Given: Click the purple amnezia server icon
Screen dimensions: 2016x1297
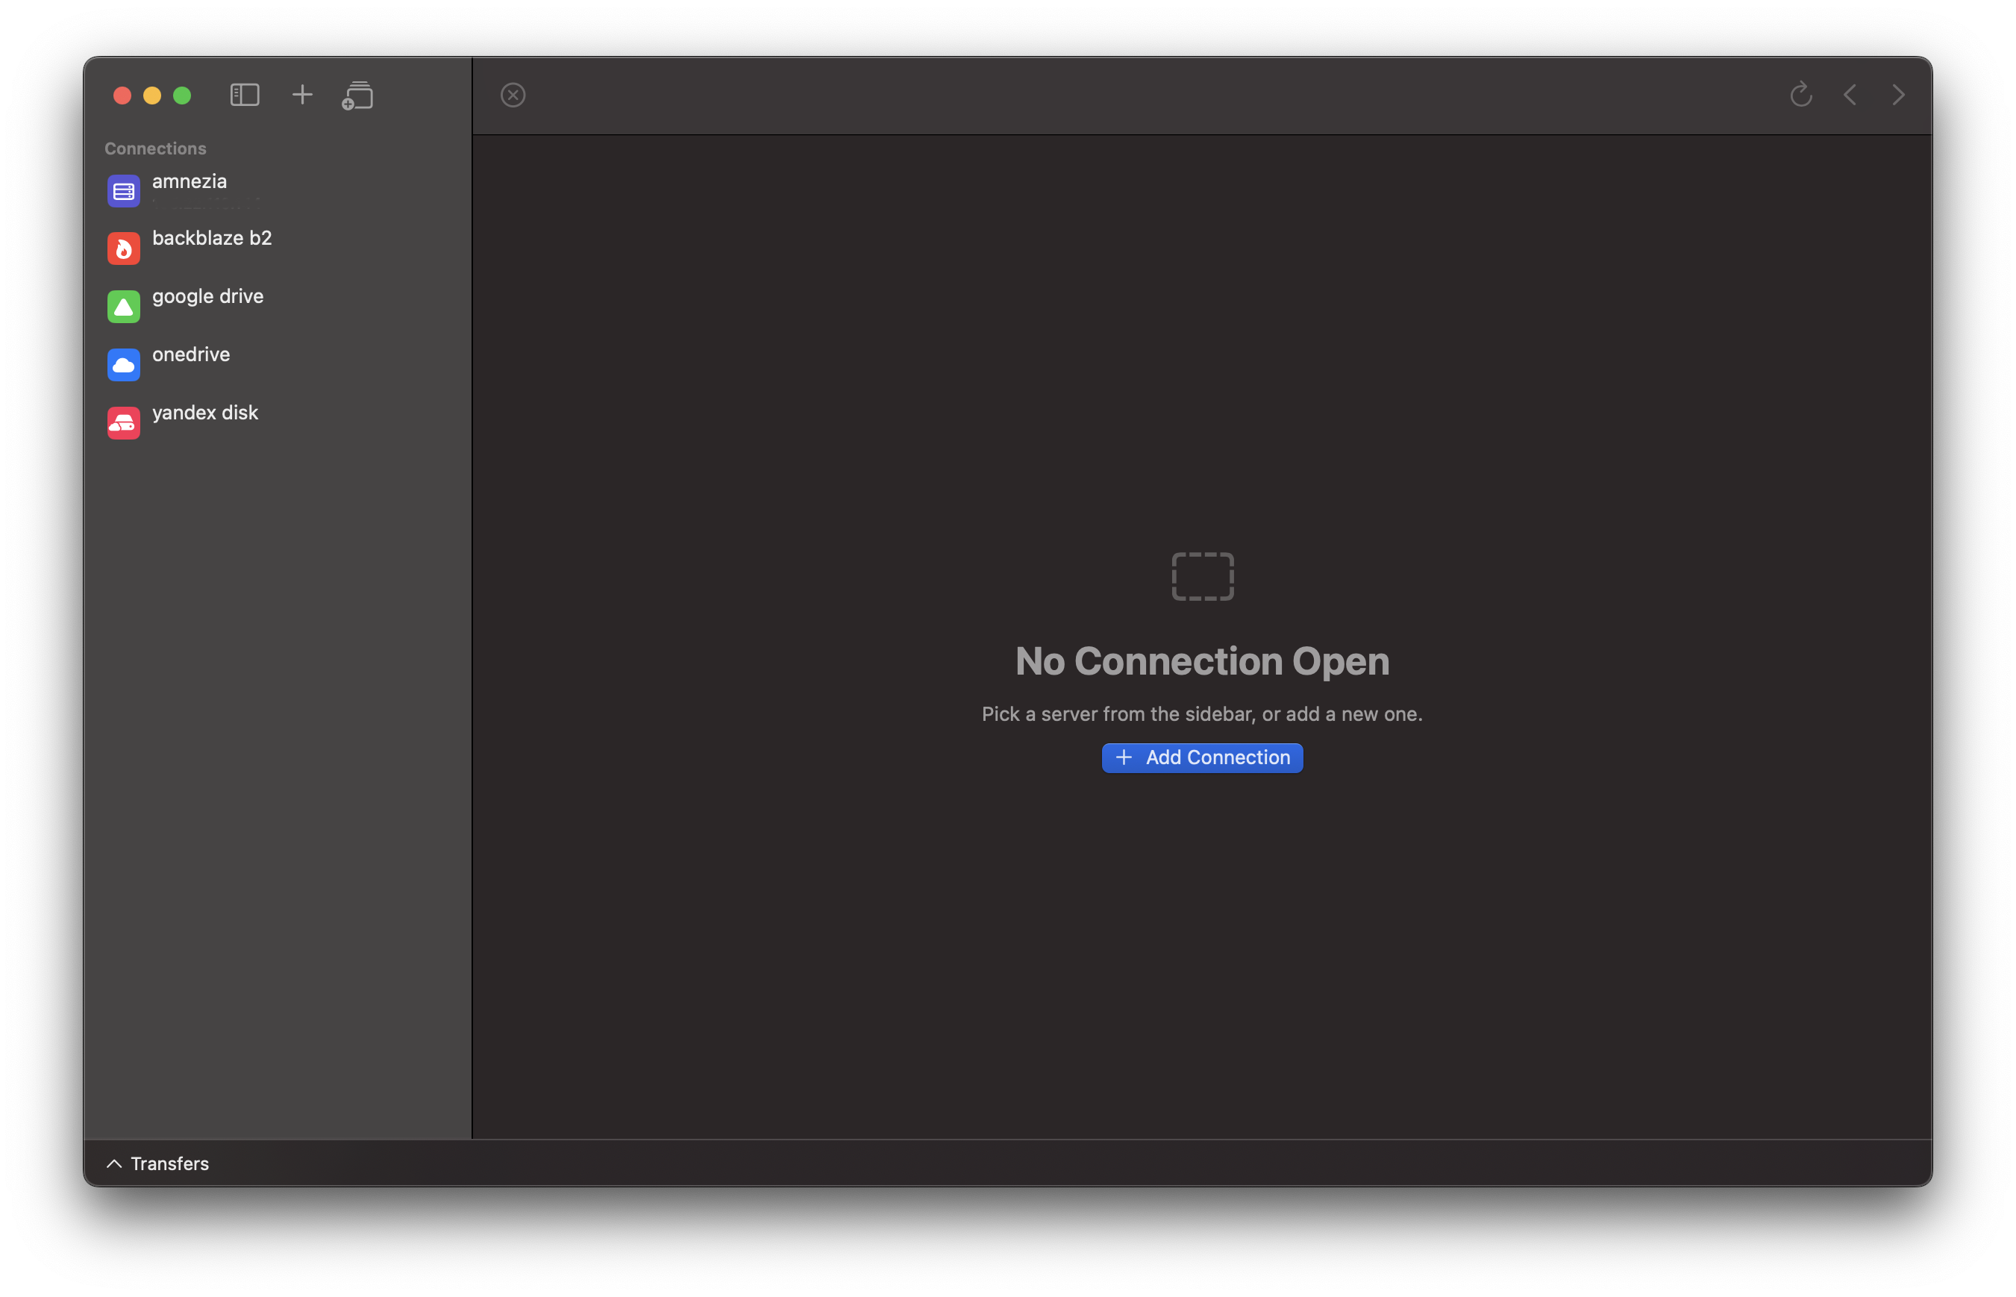Looking at the screenshot, I should (124, 191).
